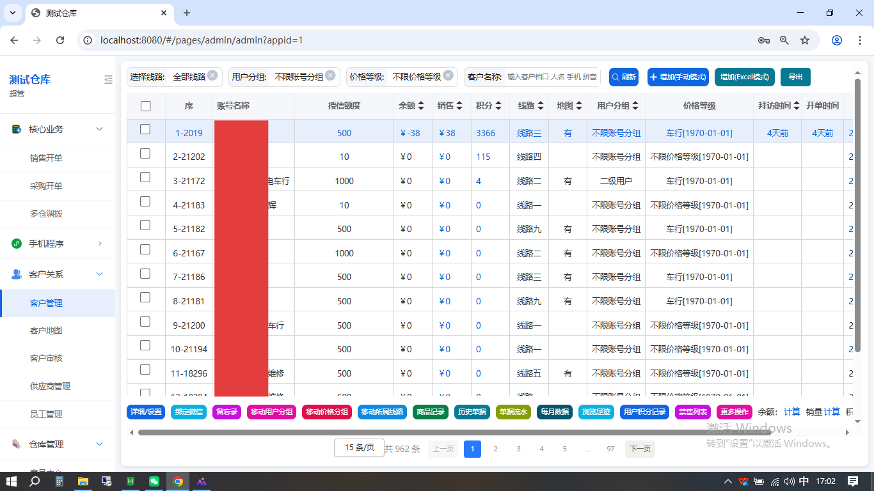Collapse the sidebar with the menu fold icon
Screen dimensions: 874x491
click(108, 80)
